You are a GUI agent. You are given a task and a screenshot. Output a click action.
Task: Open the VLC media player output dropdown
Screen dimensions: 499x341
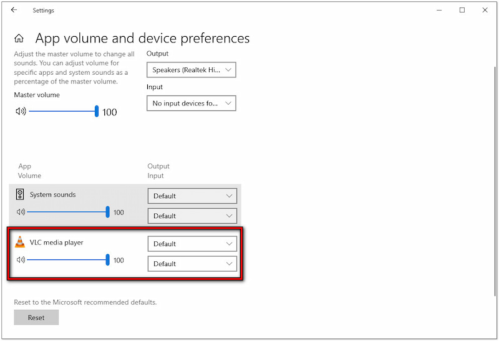click(x=192, y=244)
